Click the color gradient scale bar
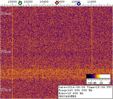This screenshot has height=99, width=113. point(98,76)
